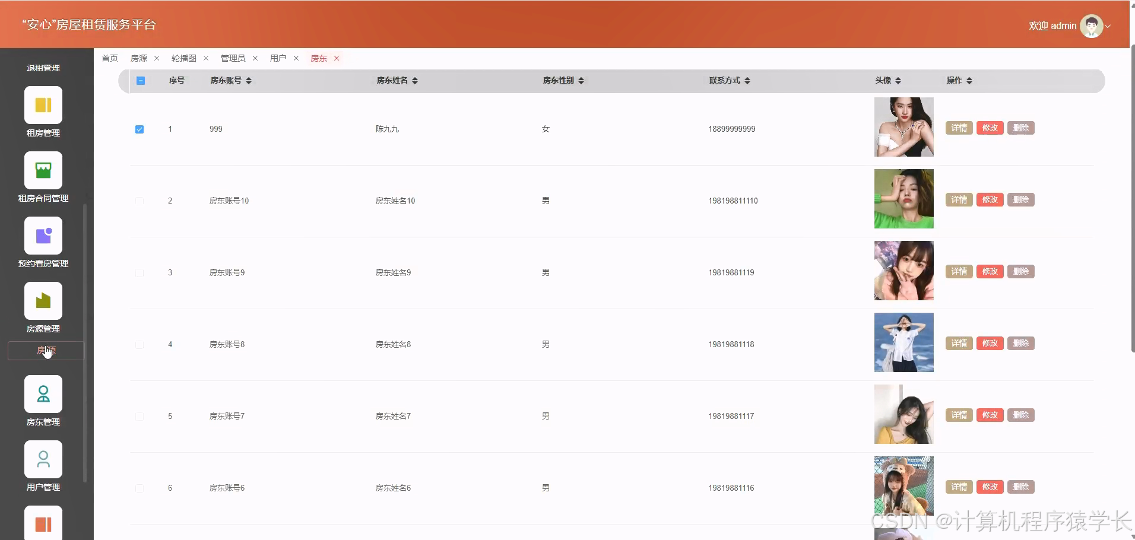1135x540 pixels.
Task: Check the checkbox for 房东账号10 row
Action: [x=140, y=201]
